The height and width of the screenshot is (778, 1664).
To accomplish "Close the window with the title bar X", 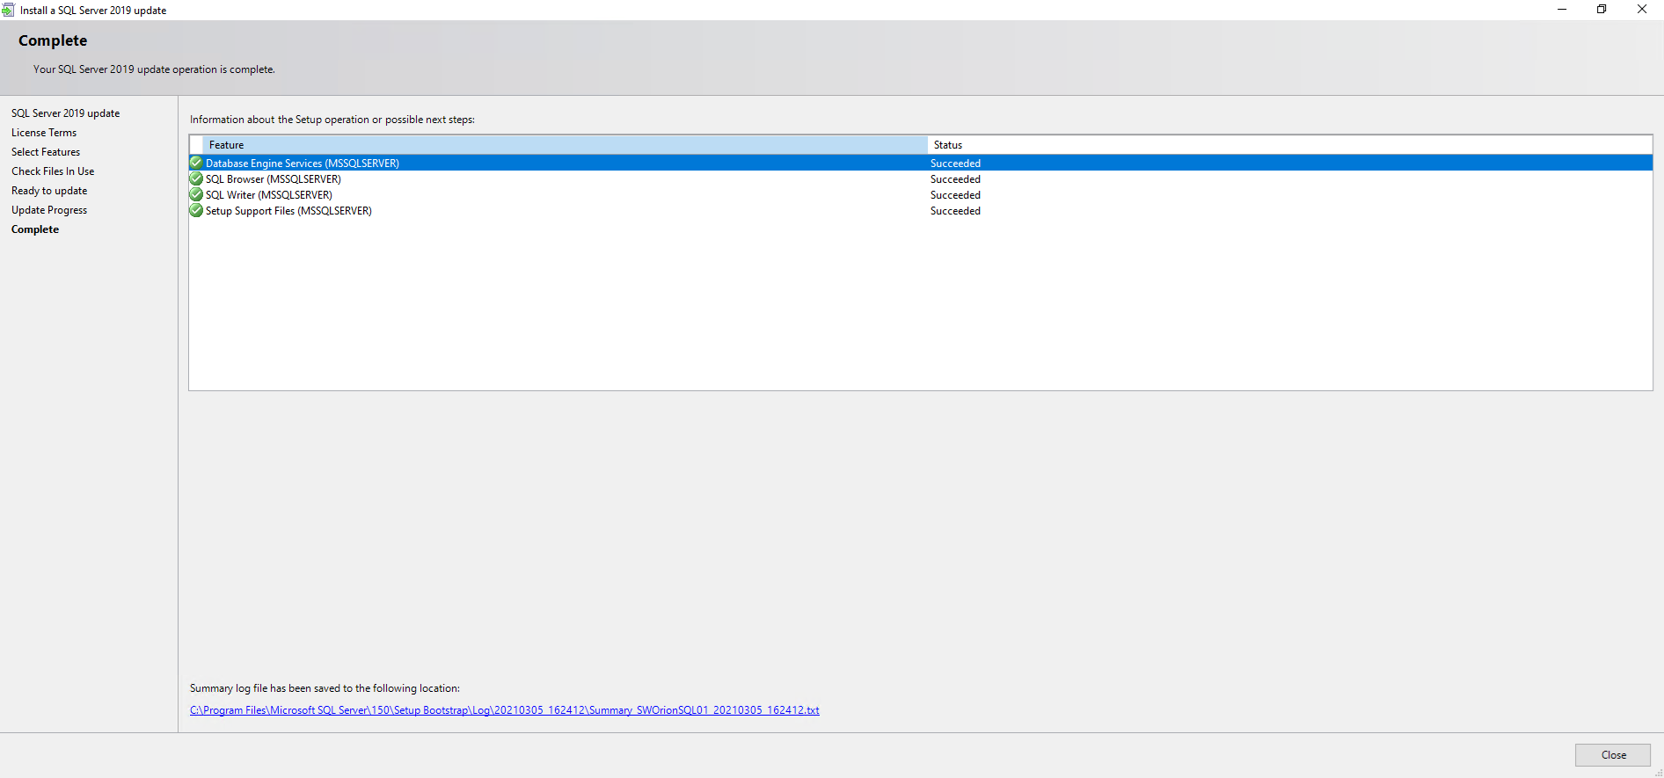I will [x=1642, y=10].
